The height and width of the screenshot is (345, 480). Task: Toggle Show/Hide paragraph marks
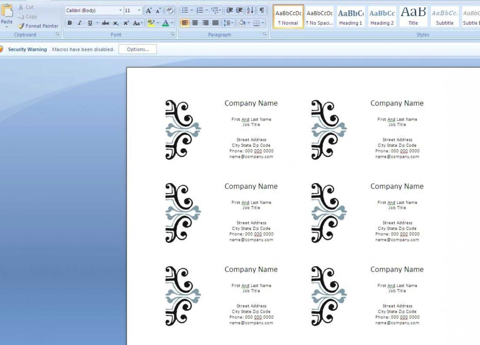pos(262,10)
